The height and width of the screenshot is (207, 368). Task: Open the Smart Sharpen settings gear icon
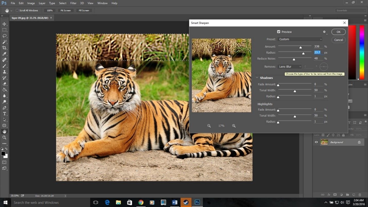(x=324, y=32)
